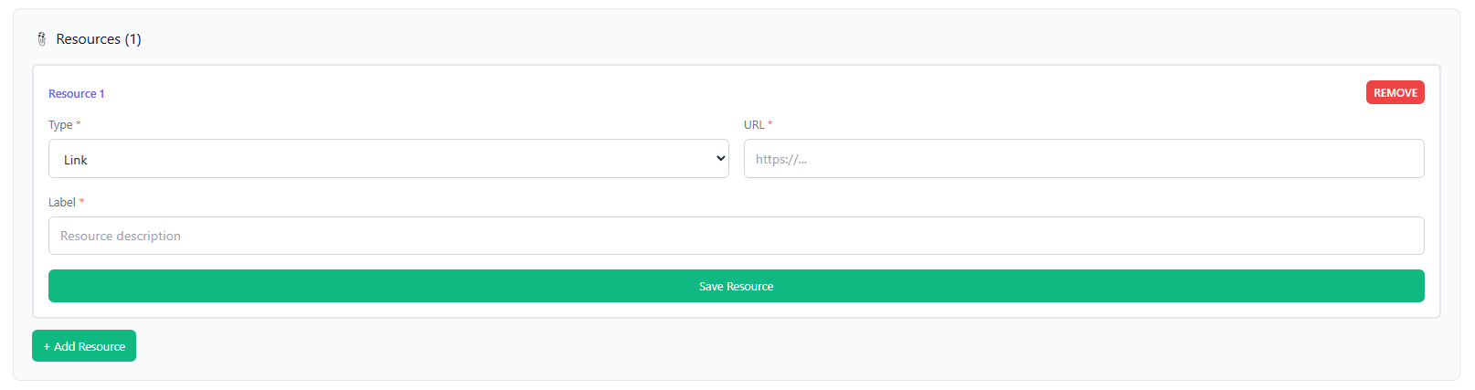This screenshot has width=1475, height=390.
Task: Click the required asterisk next to Label
Action: (81, 202)
